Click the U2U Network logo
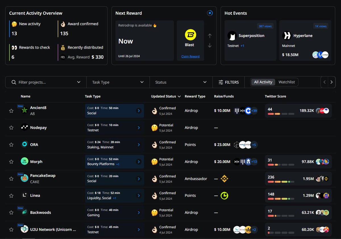This screenshot has height=239, width=341. (x=24, y=229)
